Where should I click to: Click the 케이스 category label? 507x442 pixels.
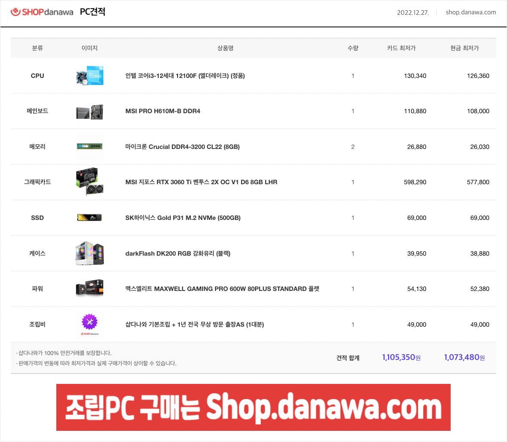pyautogui.click(x=37, y=253)
